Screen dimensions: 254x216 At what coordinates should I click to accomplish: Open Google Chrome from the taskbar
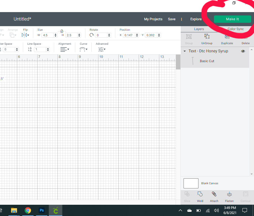coord(28,210)
